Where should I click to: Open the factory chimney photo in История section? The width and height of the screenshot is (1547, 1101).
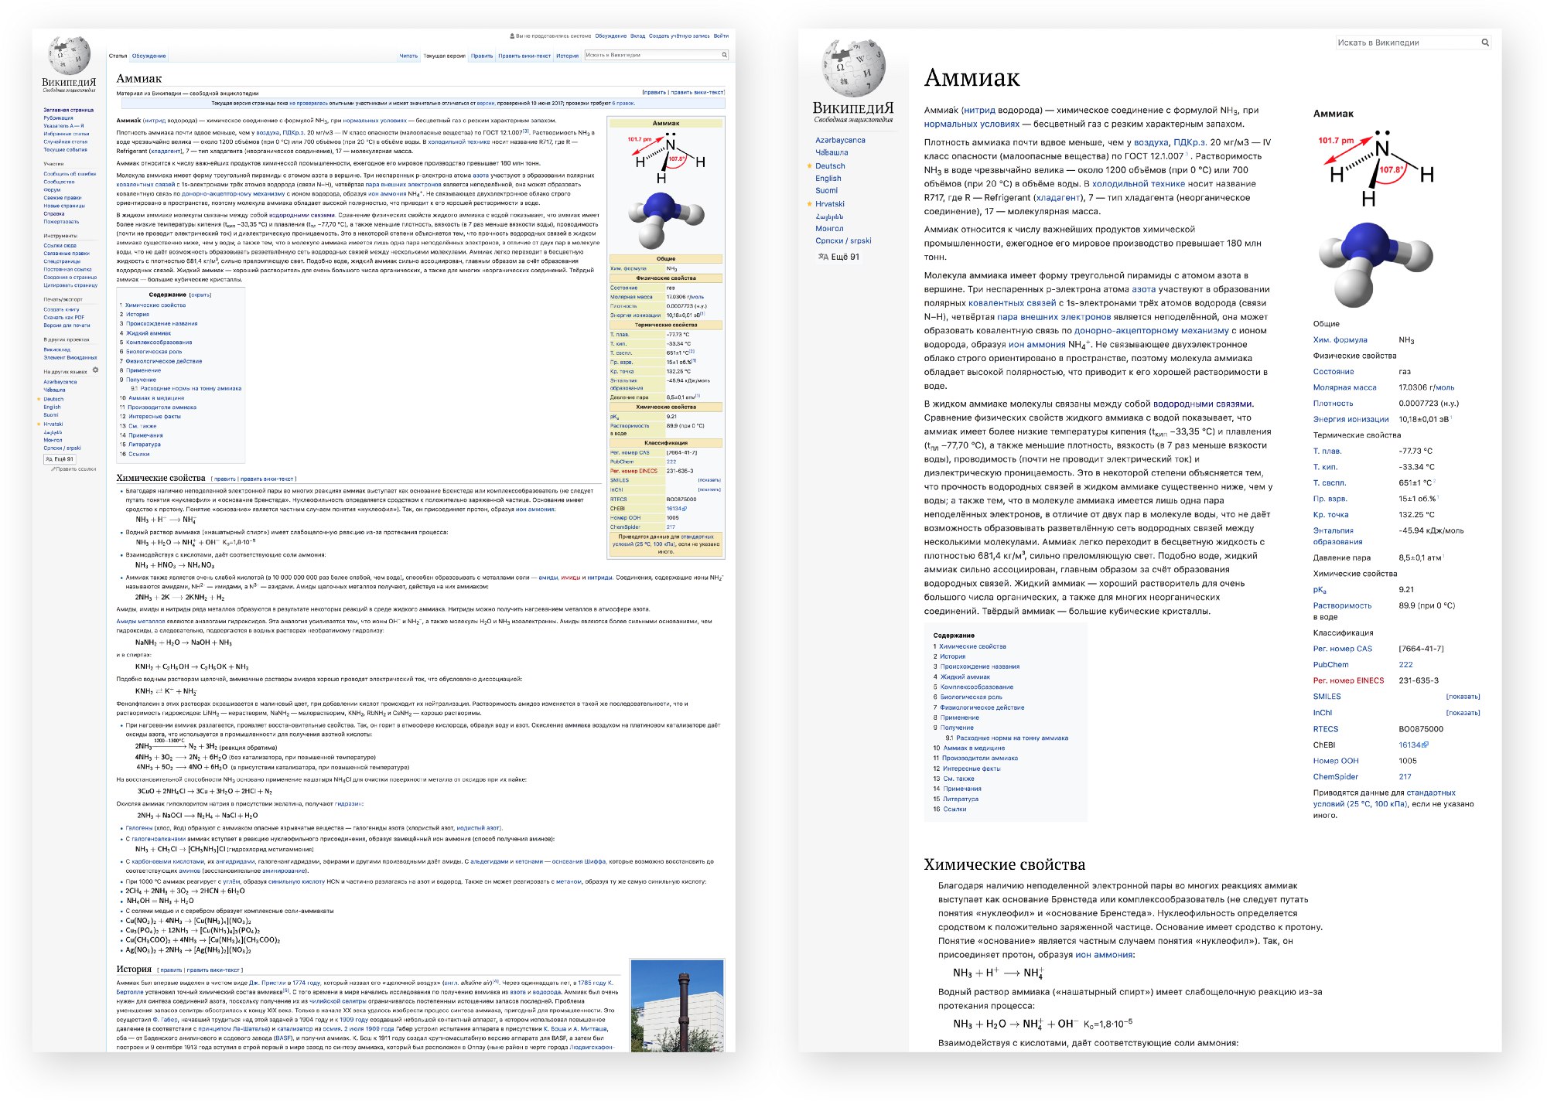[677, 1005]
